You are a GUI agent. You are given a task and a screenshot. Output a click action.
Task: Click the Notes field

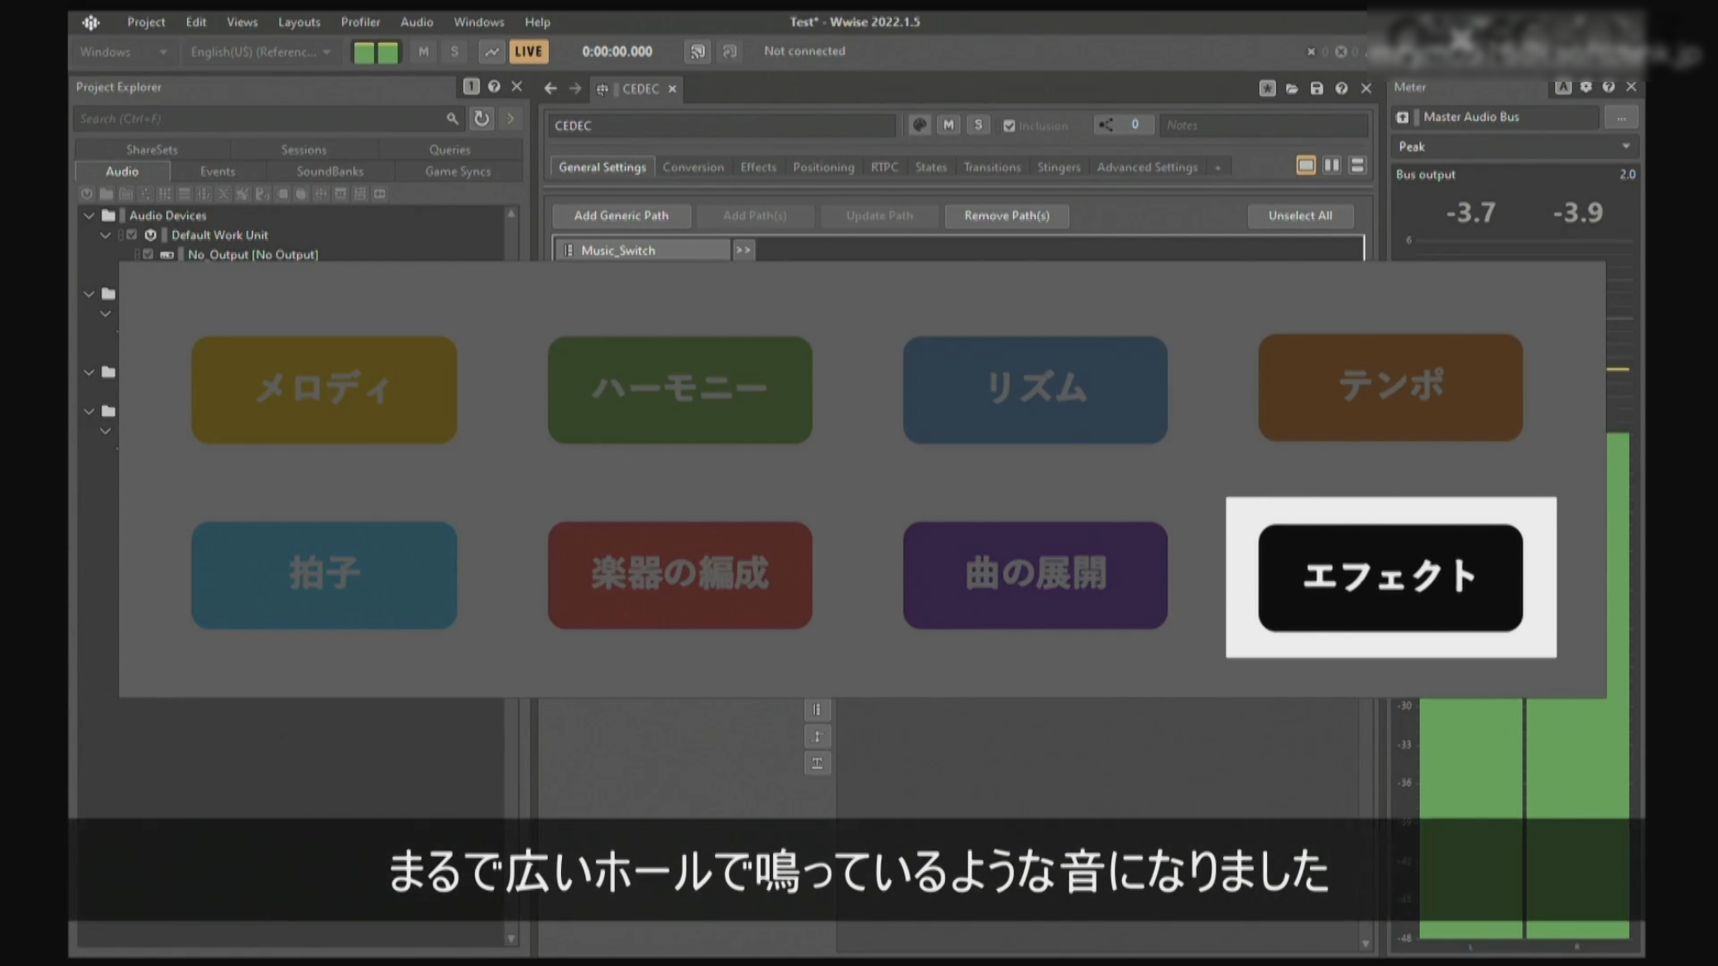pyautogui.click(x=1263, y=126)
